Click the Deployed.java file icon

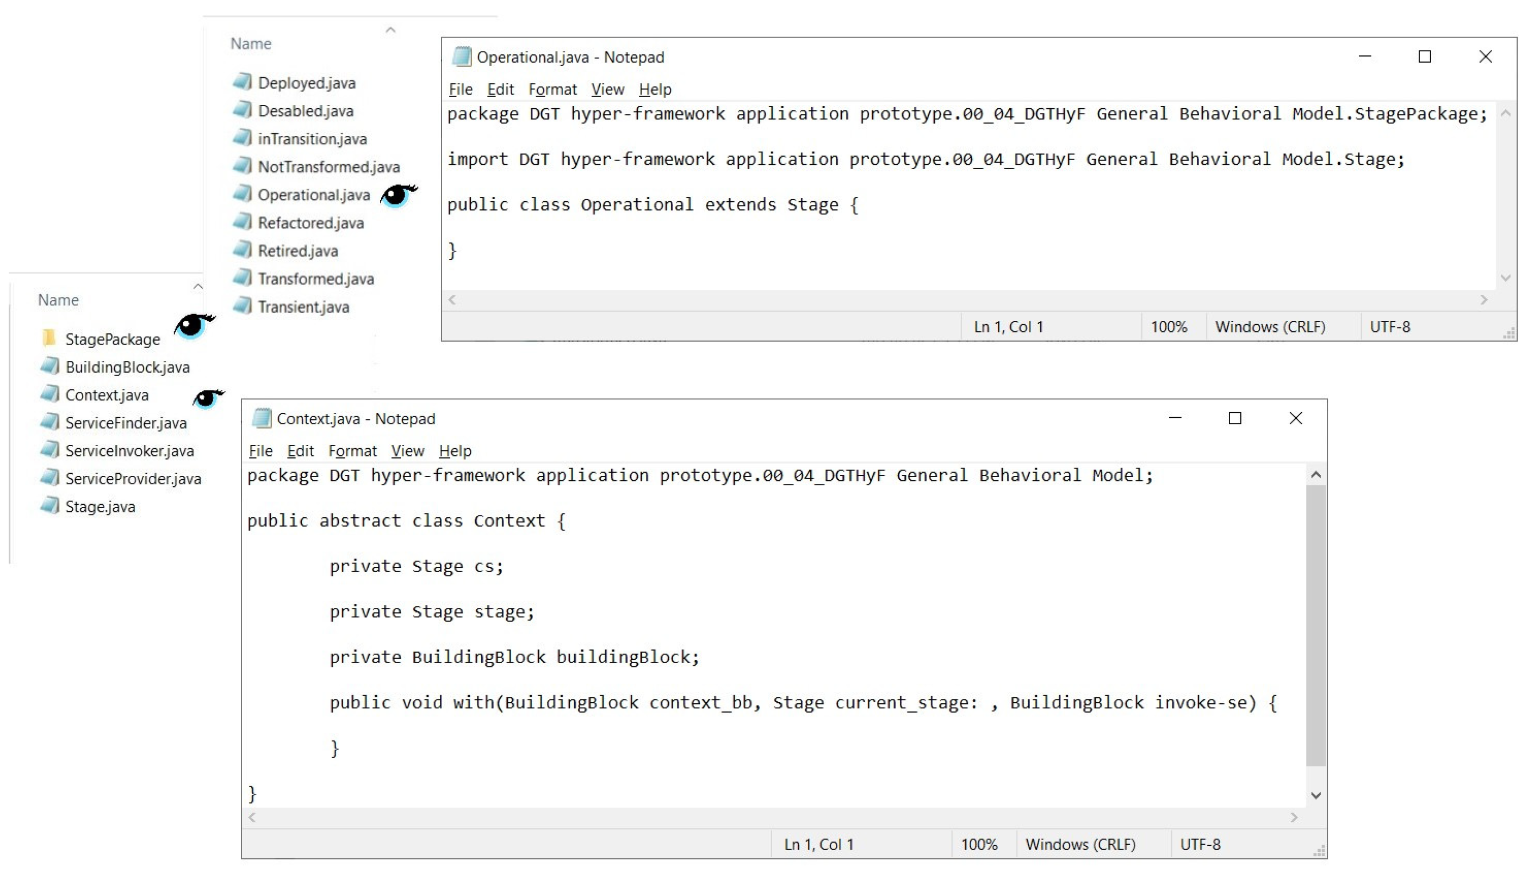(x=242, y=82)
